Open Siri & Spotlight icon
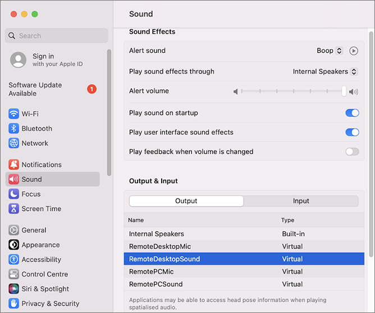 tap(14, 289)
